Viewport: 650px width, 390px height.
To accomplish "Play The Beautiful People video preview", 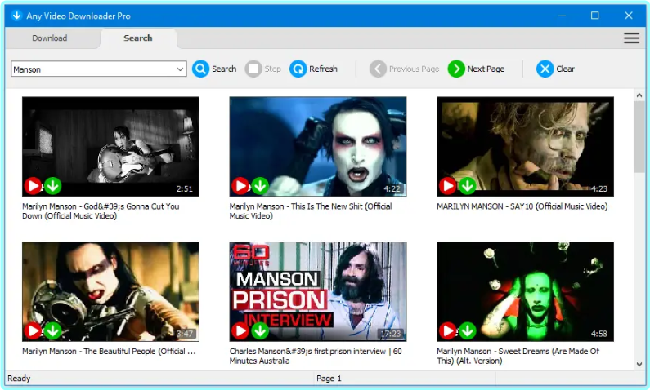I will pos(33,330).
